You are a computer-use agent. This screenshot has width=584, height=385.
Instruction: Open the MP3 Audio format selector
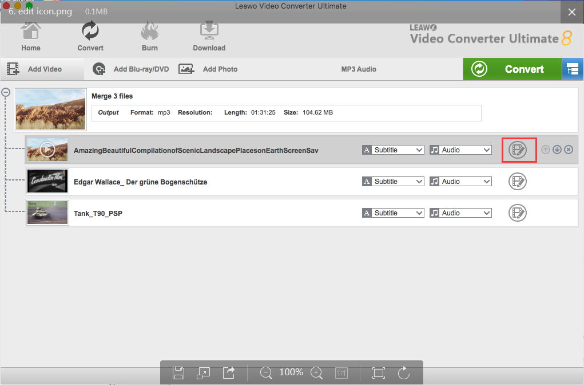coord(359,69)
